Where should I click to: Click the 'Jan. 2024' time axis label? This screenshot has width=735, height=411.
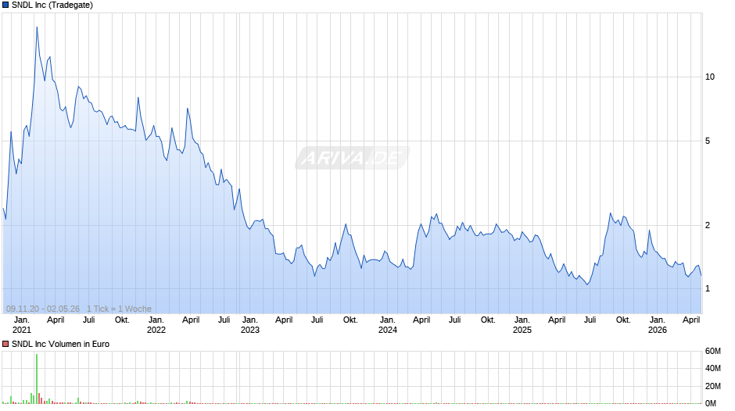click(x=388, y=325)
